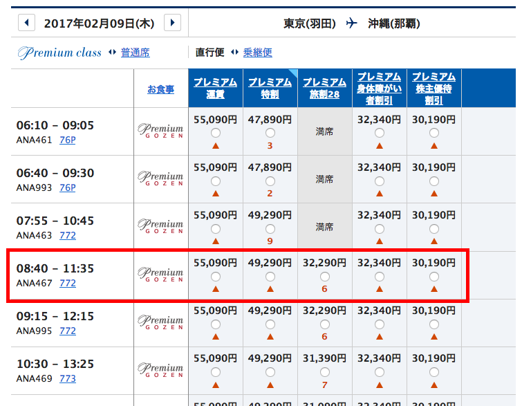Click the airplane icon between Tokyo and Okinawa
The width and height of the screenshot is (522, 406).
pyautogui.click(x=351, y=23)
